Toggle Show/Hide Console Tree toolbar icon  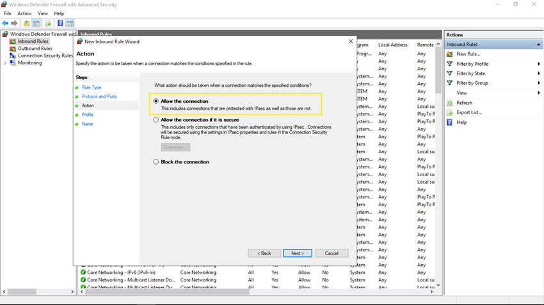coord(36,23)
